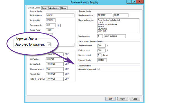Click Payment due by field 060420

pyautogui.click(x=102, y=60)
